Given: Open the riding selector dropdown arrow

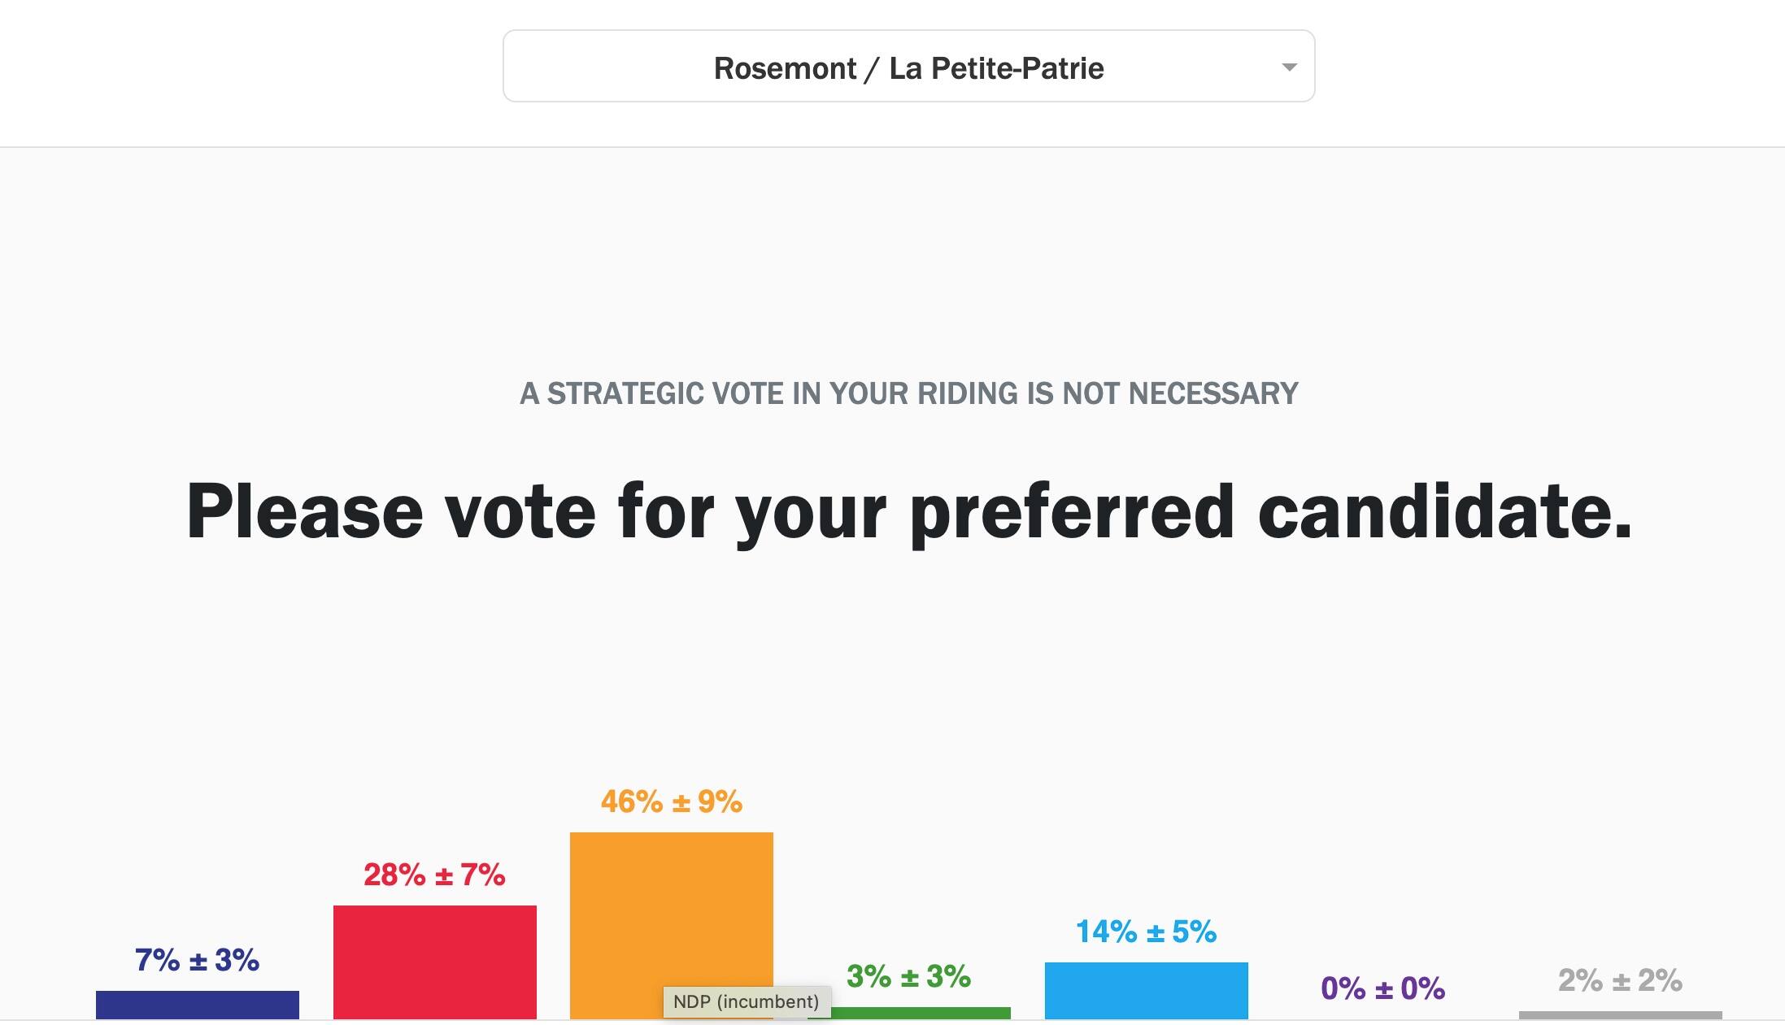Looking at the screenshot, I should [x=1289, y=67].
